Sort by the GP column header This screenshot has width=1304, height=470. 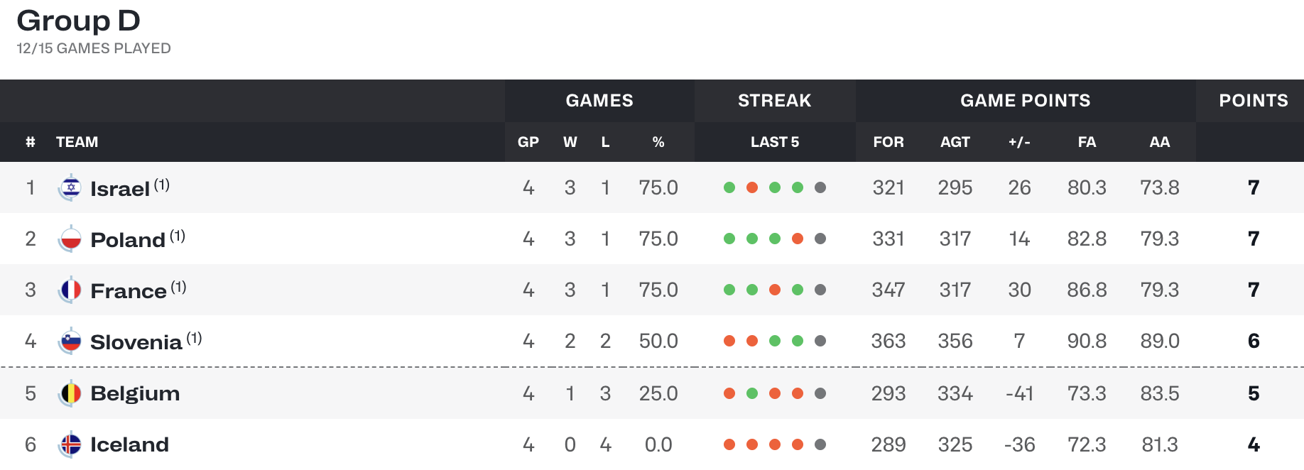(x=528, y=142)
